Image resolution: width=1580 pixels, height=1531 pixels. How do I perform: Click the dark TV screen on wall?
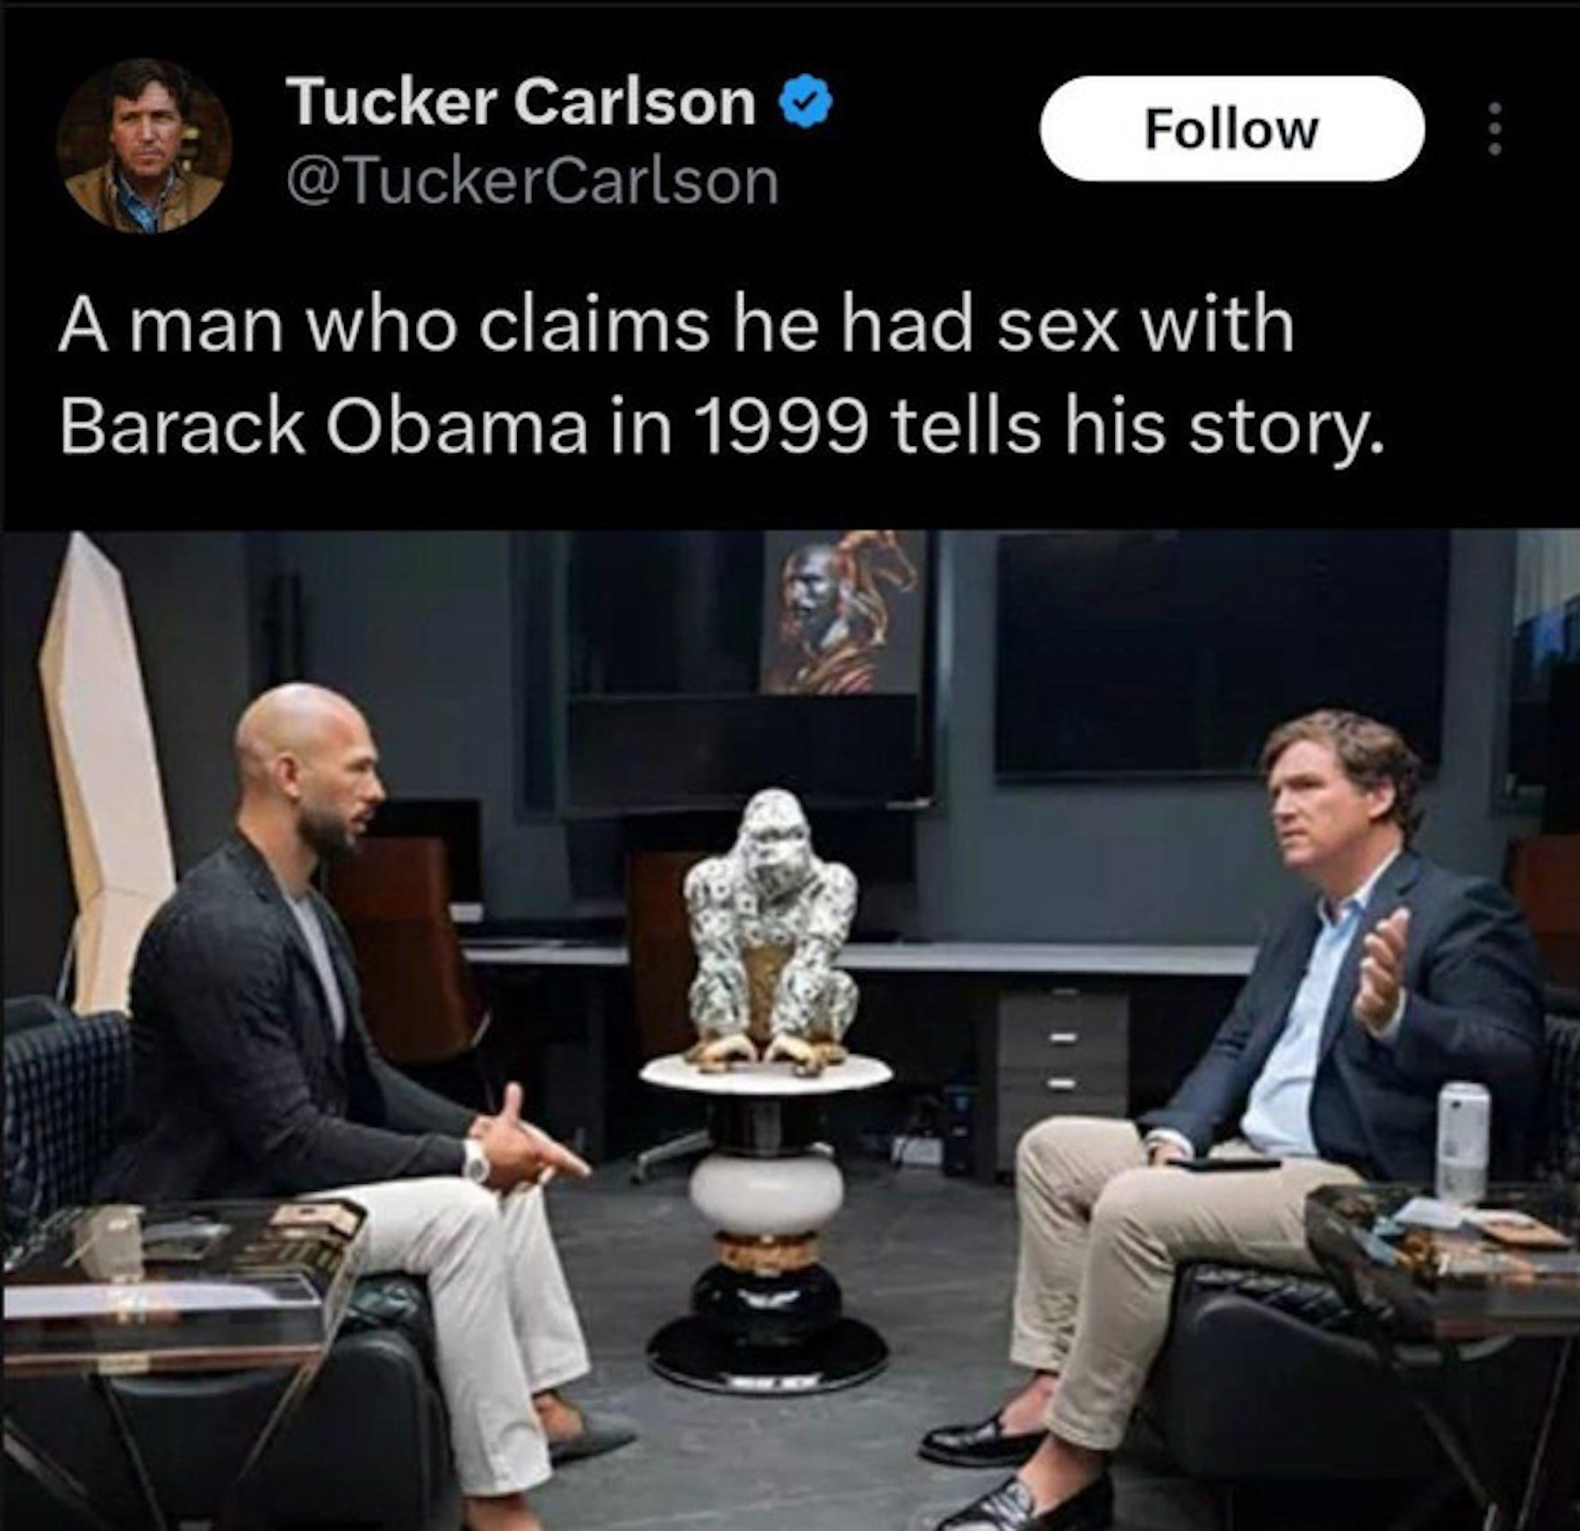tap(1220, 654)
